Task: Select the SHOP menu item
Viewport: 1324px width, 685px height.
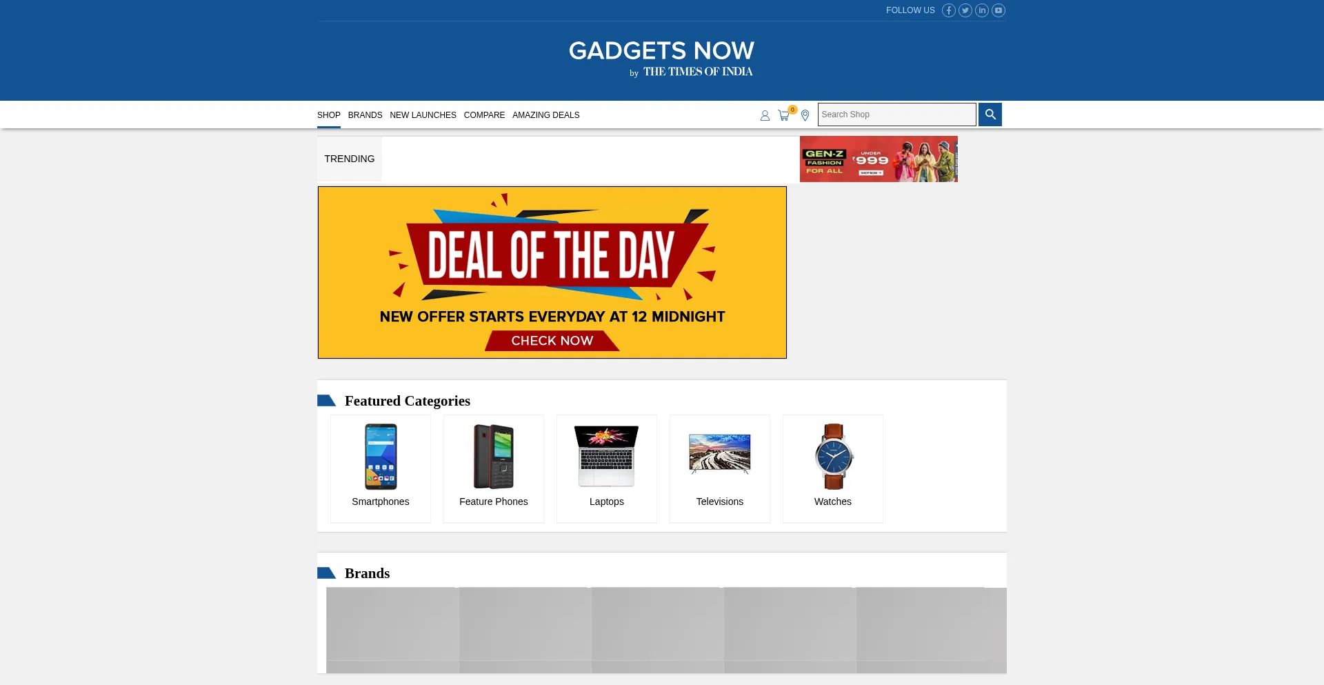Action: [x=329, y=115]
